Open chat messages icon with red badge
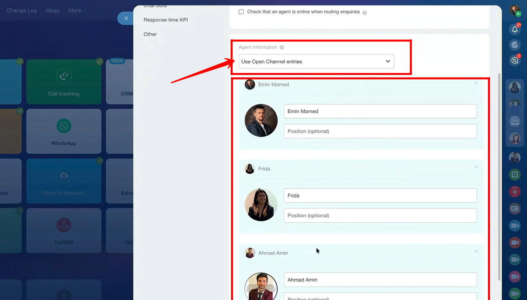The image size is (527, 300). tap(515, 60)
